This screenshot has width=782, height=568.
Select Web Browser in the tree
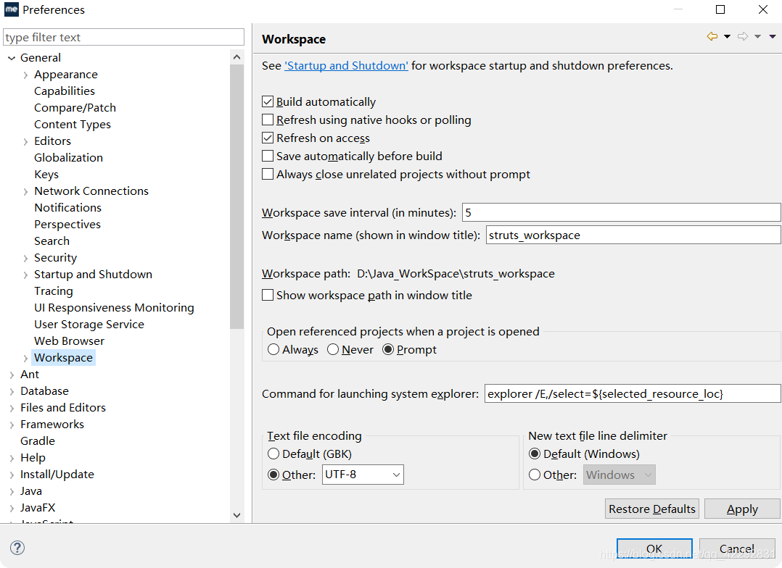[70, 341]
